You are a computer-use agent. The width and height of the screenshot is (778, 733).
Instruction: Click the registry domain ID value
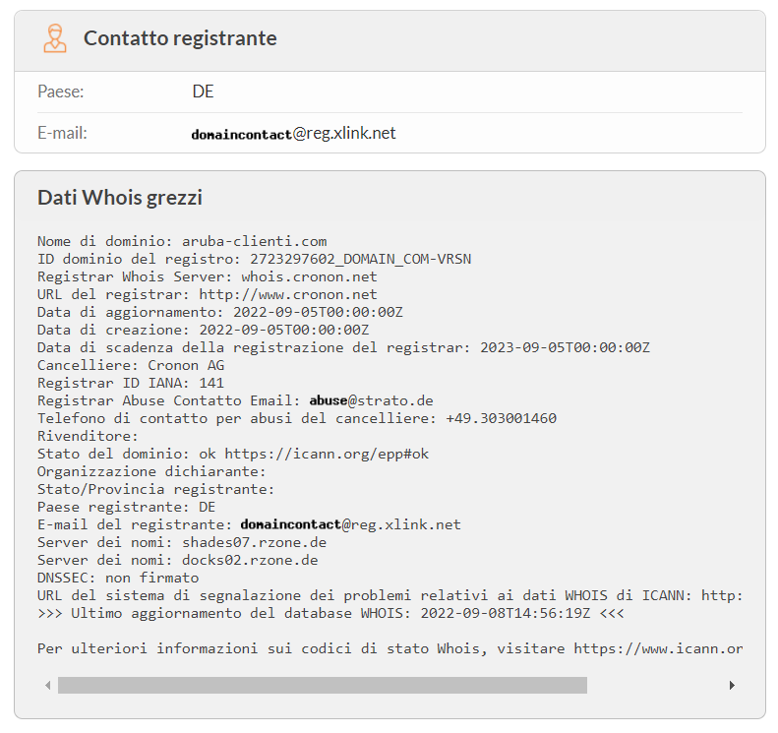pyautogui.click(x=361, y=259)
